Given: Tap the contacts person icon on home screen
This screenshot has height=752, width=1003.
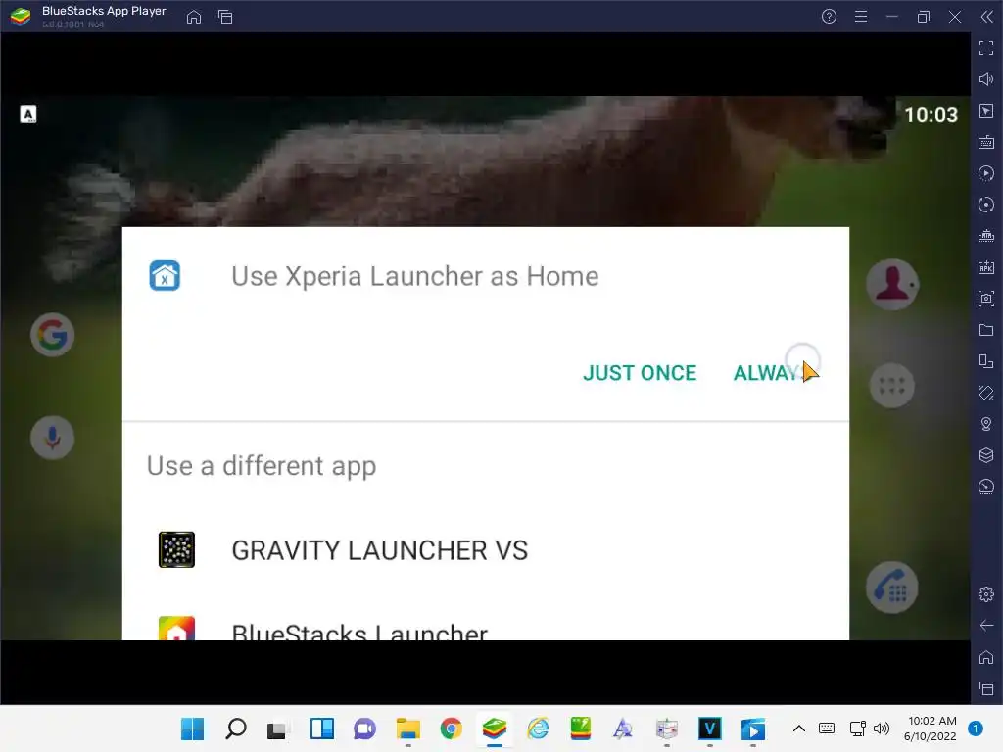Looking at the screenshot, I should (892, 285).
